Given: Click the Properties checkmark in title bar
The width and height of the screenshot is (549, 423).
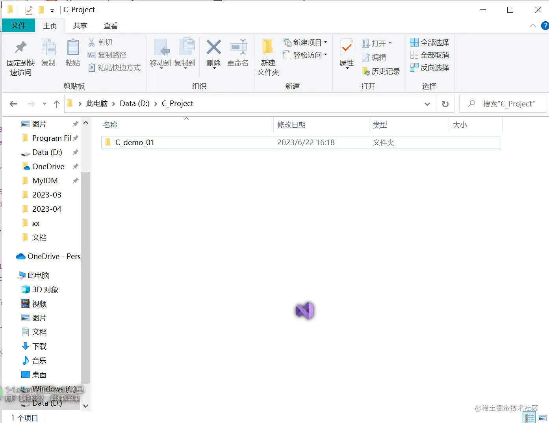Looking at the screenshot, I should coord(29,10).
